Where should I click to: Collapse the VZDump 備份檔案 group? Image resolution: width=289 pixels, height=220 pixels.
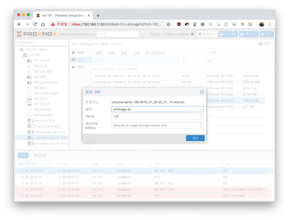[x=94, y=69]
